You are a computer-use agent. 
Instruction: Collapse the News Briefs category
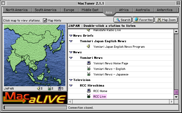[71, 36]
